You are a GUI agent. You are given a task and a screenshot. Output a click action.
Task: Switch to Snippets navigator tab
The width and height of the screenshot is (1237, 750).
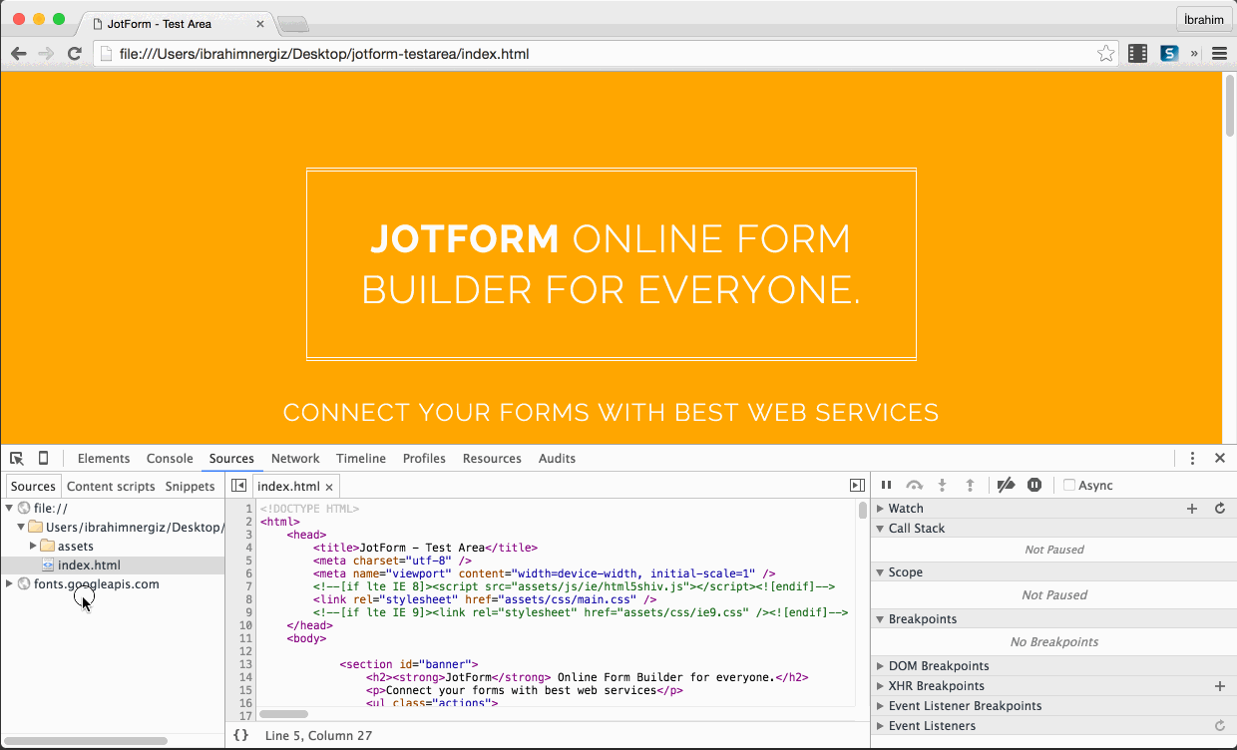click(190, 487)
